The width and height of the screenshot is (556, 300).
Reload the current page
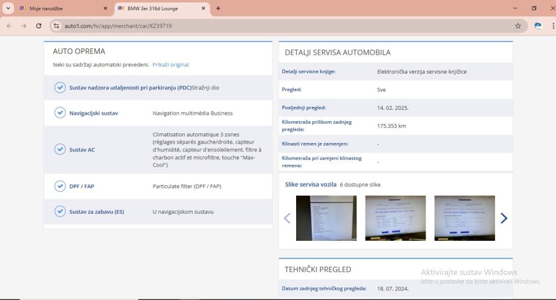click(x=39, y=26)
